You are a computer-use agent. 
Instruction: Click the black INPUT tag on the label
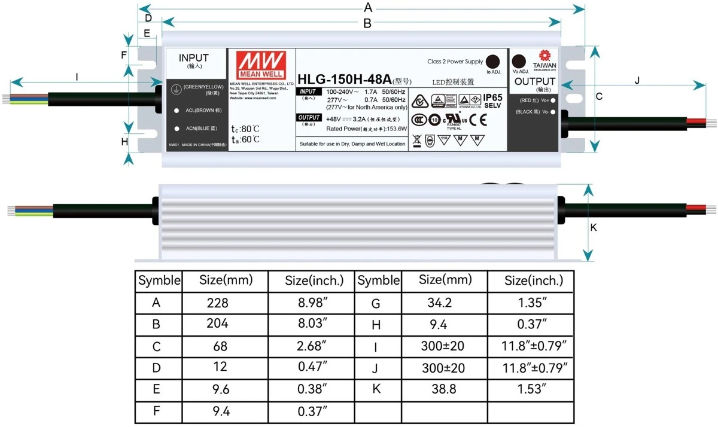309,92
